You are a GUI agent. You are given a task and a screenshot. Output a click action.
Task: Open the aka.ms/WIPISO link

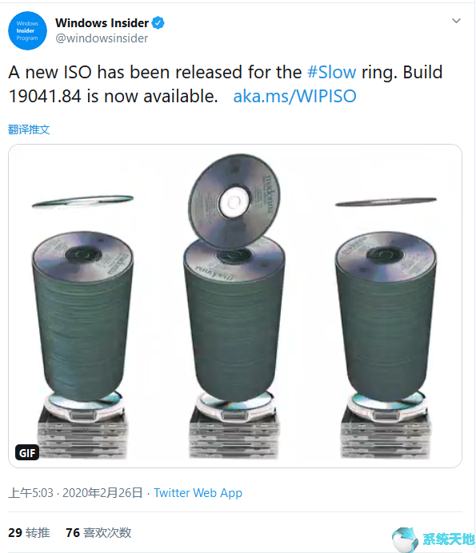point(295,96)
